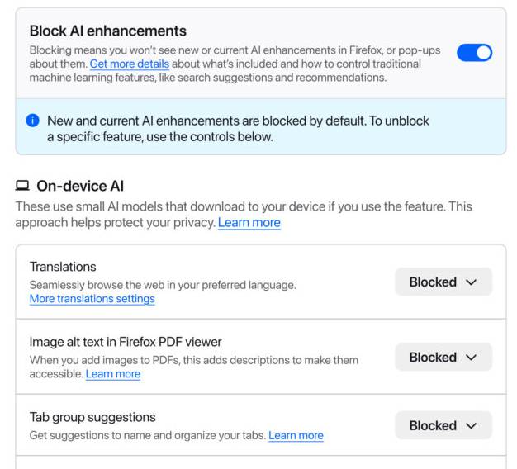Click the Tab group suggestions title
Image resolution: width=517 pixels, height=469 pixels.
pyautogui.click(x=92, y=418)
